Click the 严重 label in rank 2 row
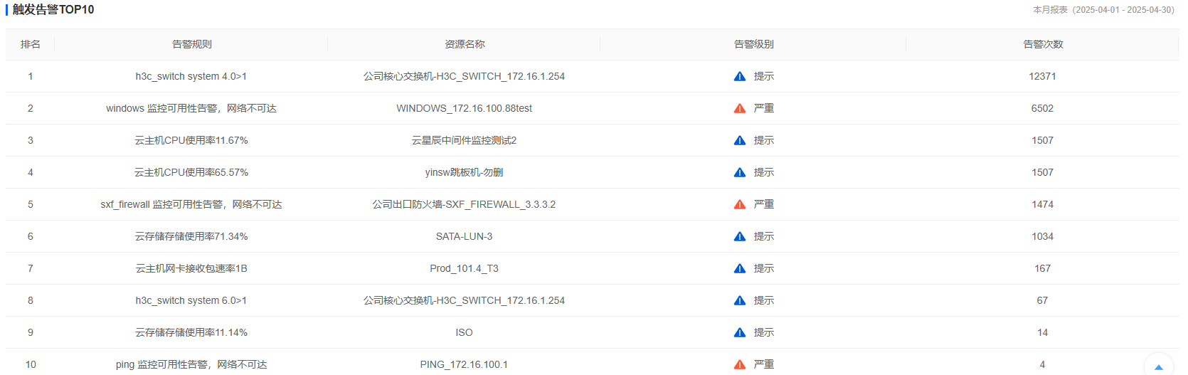 764,108
